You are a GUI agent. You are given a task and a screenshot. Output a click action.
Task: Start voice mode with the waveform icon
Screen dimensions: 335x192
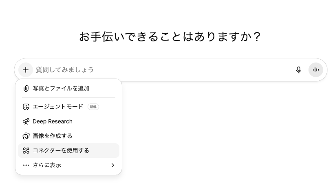tap(315, 70)
